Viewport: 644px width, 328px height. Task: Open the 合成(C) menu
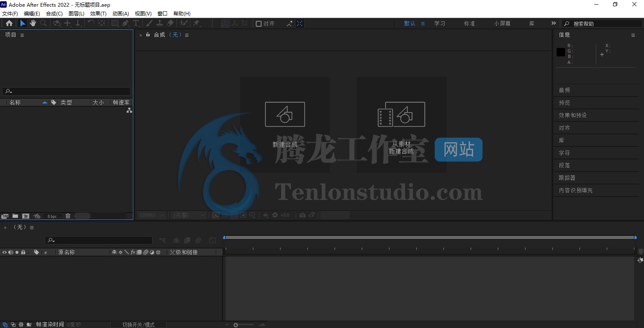click(x=54, y=14)
